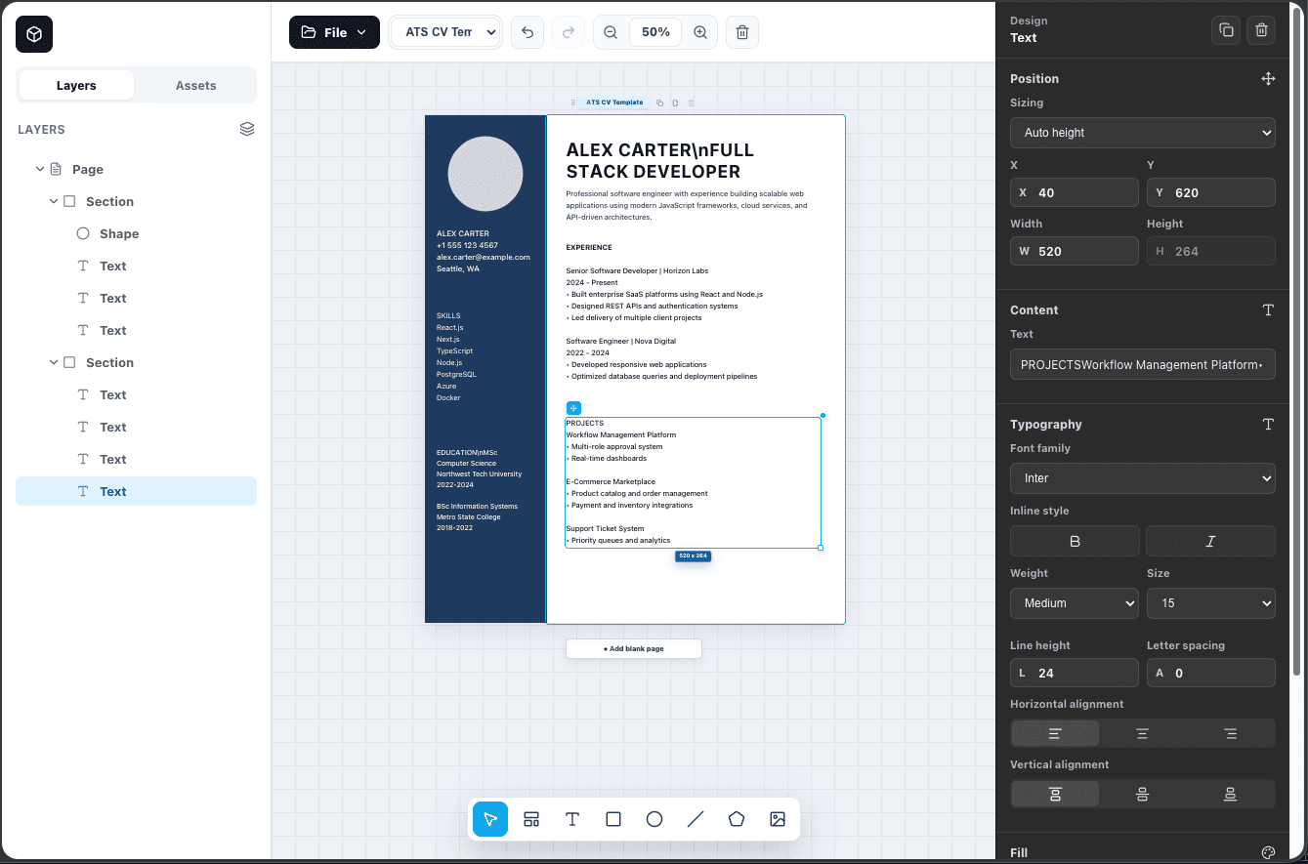Set horizontal alignment to center
1308x864 pixels.
tap(1142, 733)
